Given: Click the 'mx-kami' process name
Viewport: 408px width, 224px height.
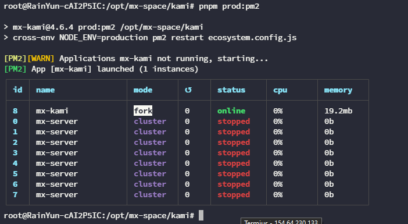Looking at the screenshot, I should [x=52, y=111].
